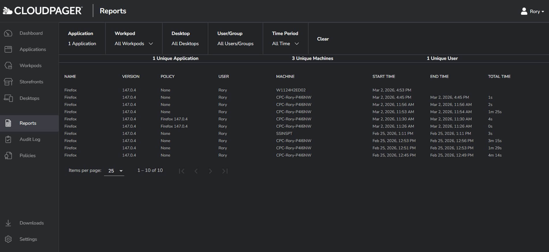Click the Settings gear icon
Image resolution: width=549 pixels, height=252 pixels.
8,239
